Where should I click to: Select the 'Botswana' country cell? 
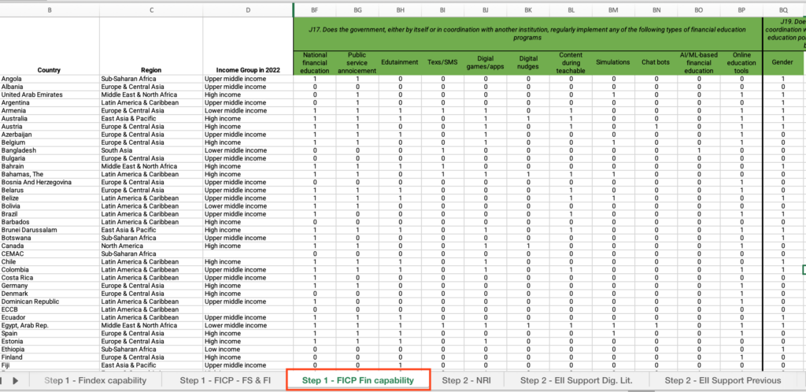coord(50,238)
